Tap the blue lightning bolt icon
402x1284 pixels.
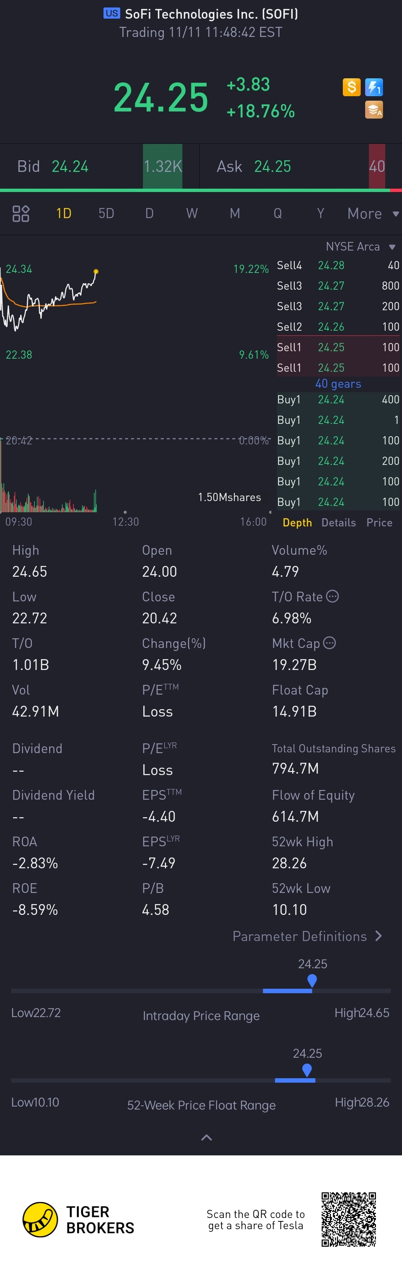coord(374,87)
